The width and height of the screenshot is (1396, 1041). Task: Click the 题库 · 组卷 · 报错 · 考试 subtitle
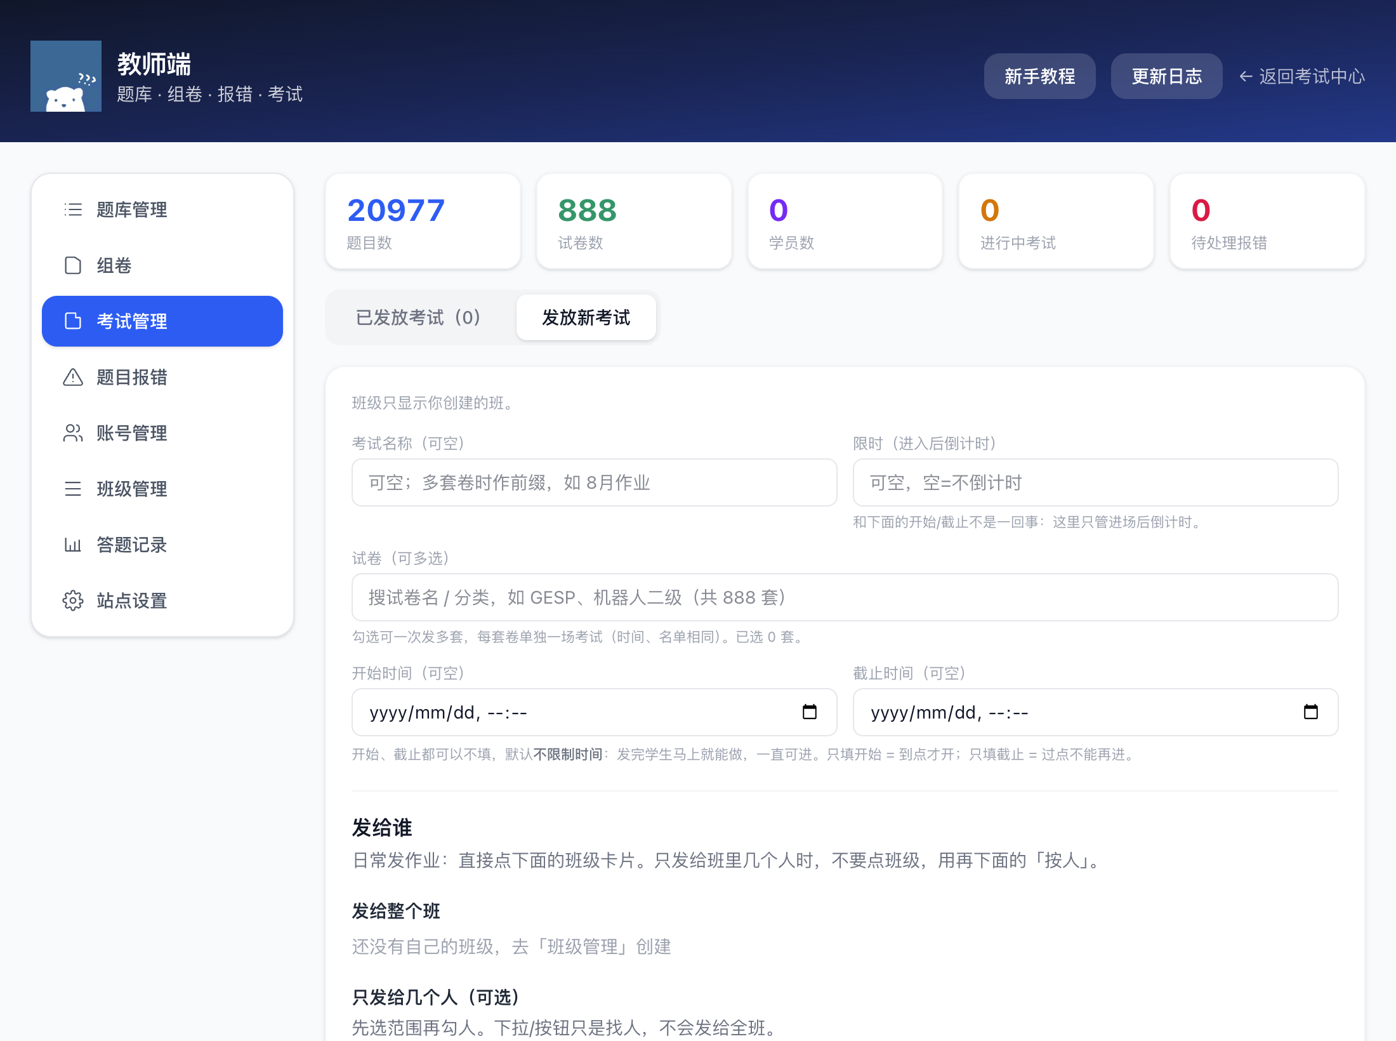coord(210,94)
